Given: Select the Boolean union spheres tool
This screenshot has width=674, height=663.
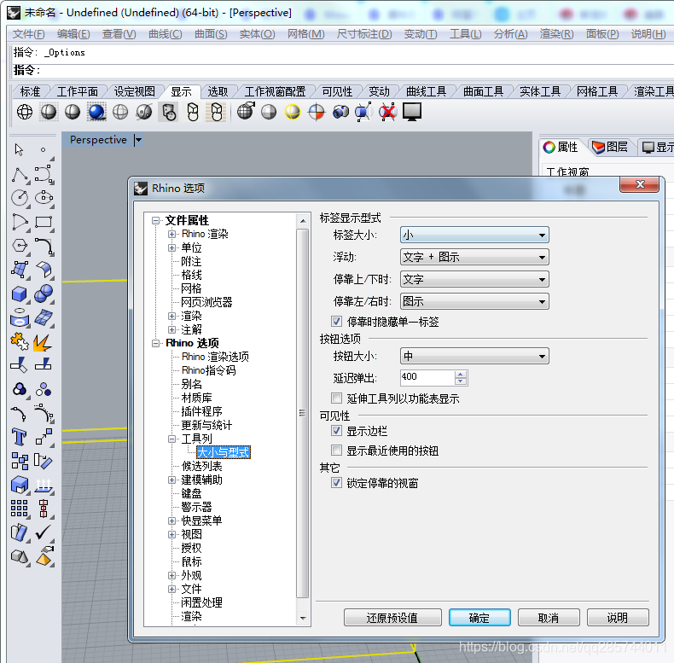Looking at the screenshot, I should point(44,294).
